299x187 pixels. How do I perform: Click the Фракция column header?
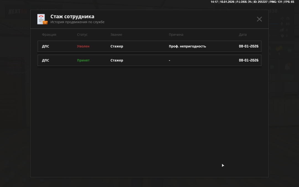click(49, 35)
